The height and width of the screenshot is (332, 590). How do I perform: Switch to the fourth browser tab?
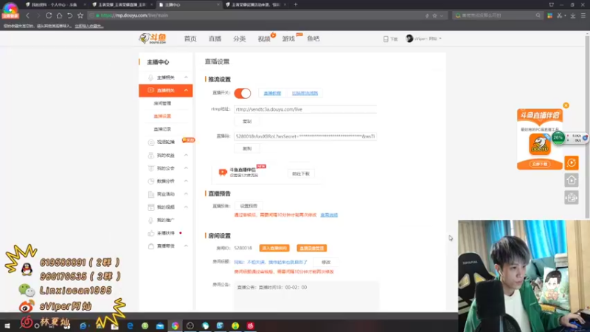pyautogui.click(x=256, y=4)
